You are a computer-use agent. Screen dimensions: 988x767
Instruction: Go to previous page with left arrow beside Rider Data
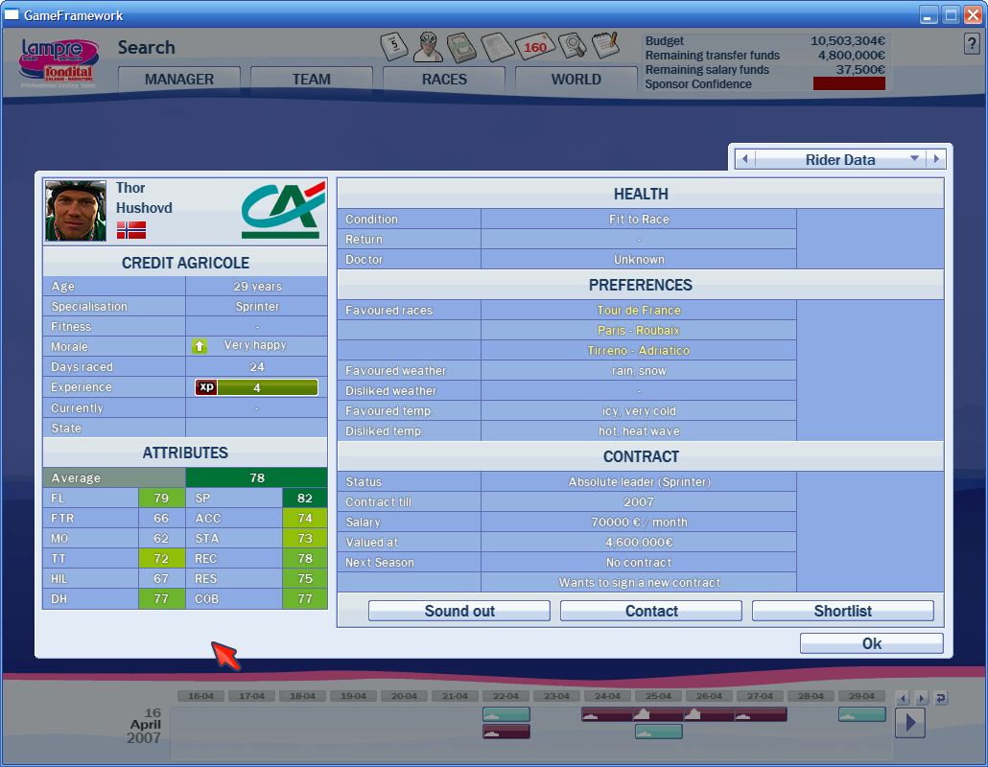[x=744, y=159]
